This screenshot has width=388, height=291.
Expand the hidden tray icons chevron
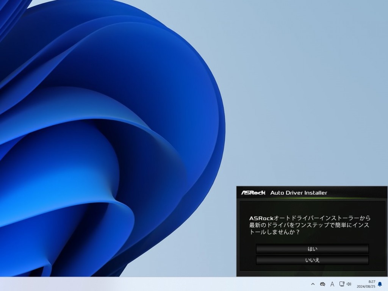[313, 284]
